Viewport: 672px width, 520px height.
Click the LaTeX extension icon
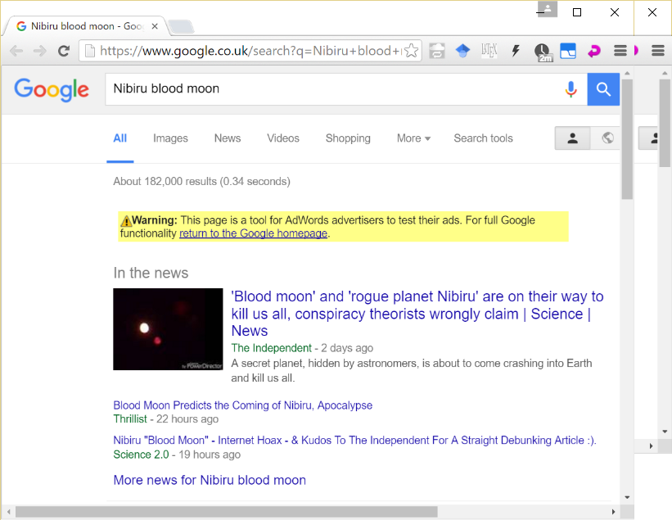coord(489,51)
